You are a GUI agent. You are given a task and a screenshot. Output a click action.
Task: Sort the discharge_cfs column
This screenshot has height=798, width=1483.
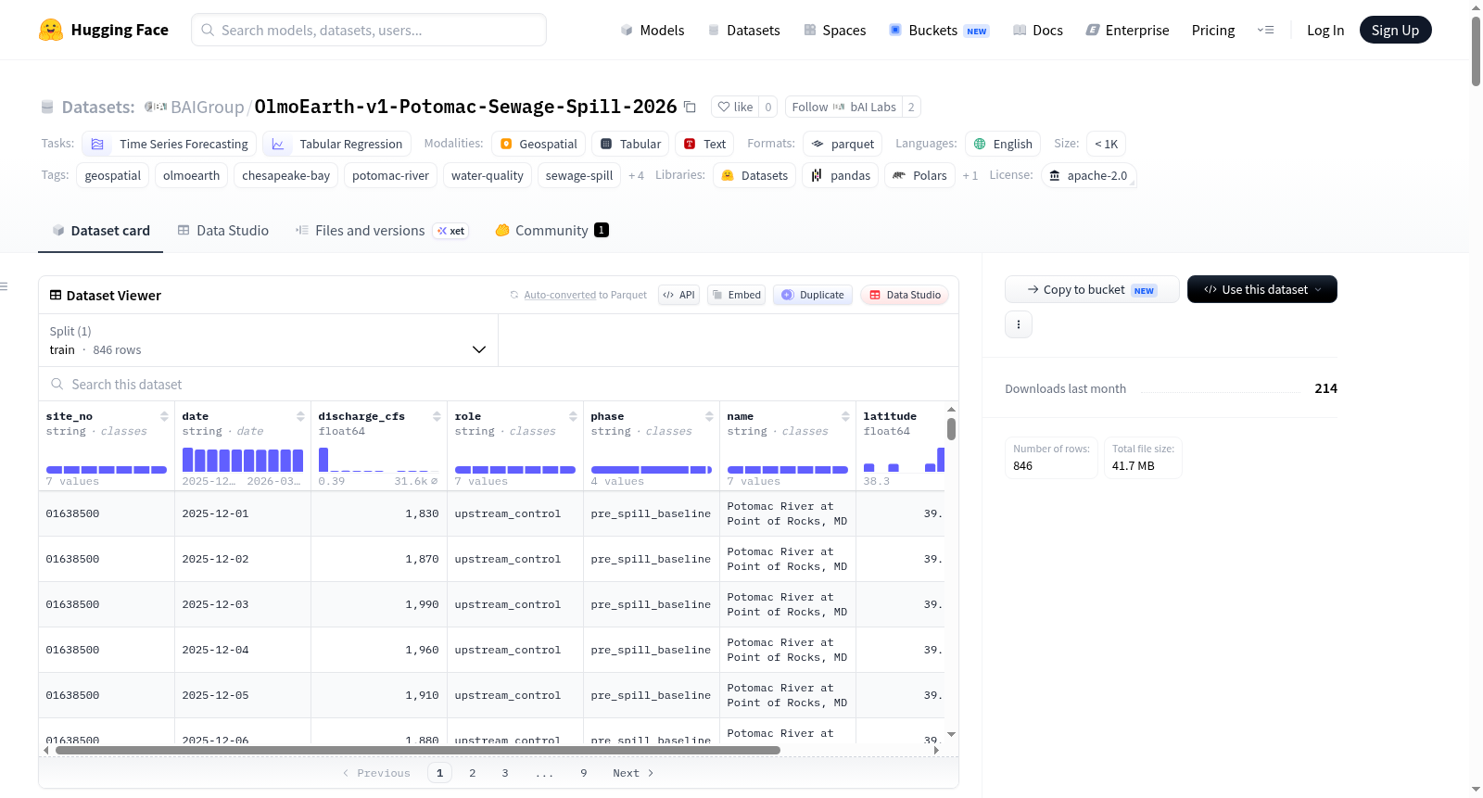pos(437,416)
